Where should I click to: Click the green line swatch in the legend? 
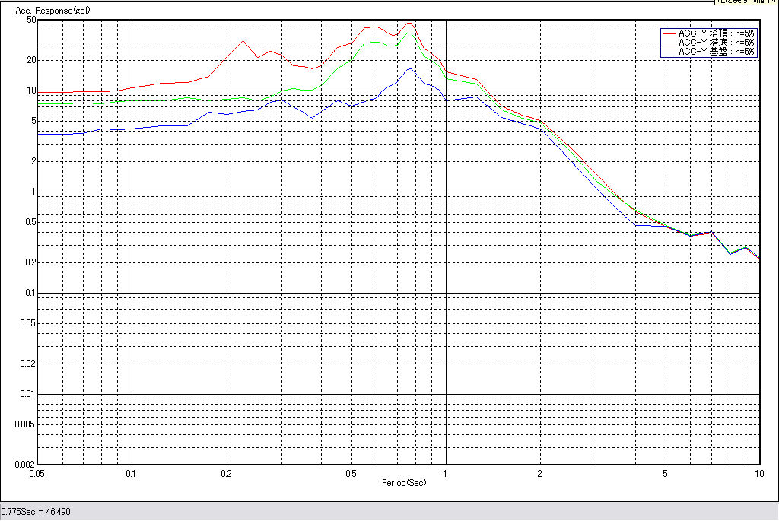pos(669,43)
